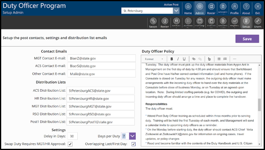This screenshot has width=265, height=150.
Task: Edit the Other Contact E-mail field
Action: [x=101, y=74]
